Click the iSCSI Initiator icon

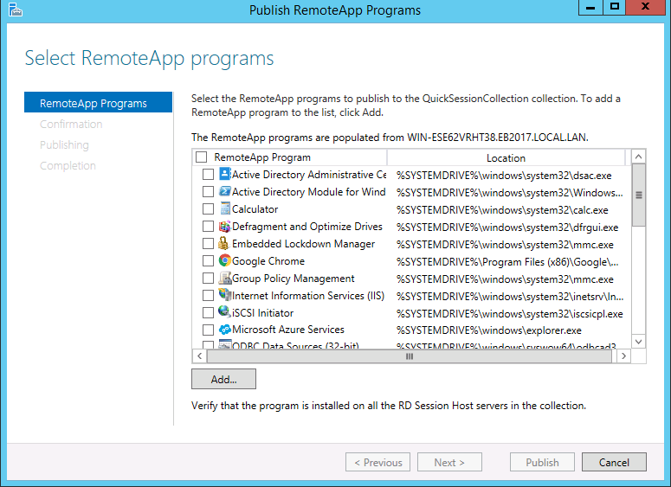[x=224, y=313]
